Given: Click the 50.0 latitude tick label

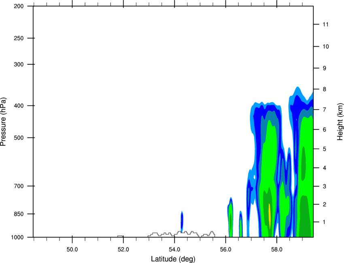Looking at the screenshot, I should pyautogui.click(x=72, y=250).
